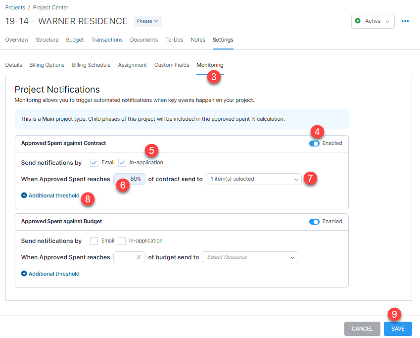Click the 'Approved Spent against Budget' header text

[x=62, y=221]
